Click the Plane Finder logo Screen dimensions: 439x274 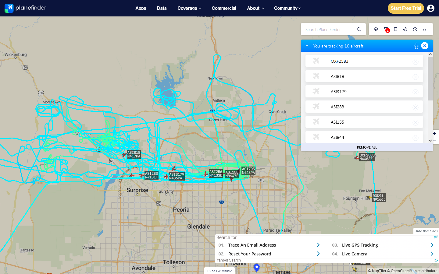(x=25, y=8)
